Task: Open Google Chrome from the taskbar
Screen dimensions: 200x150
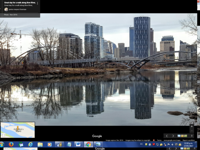Action: pos(88,144)
